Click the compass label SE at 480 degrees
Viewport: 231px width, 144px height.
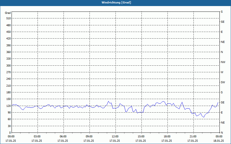pos(223,22)
